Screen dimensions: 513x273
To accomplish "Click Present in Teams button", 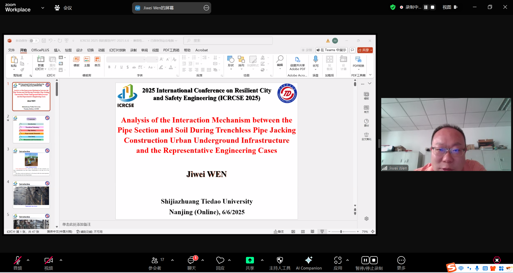I will coord(331,50).
